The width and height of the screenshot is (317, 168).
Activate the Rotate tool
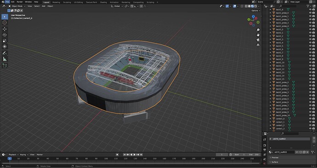point(5,35)
